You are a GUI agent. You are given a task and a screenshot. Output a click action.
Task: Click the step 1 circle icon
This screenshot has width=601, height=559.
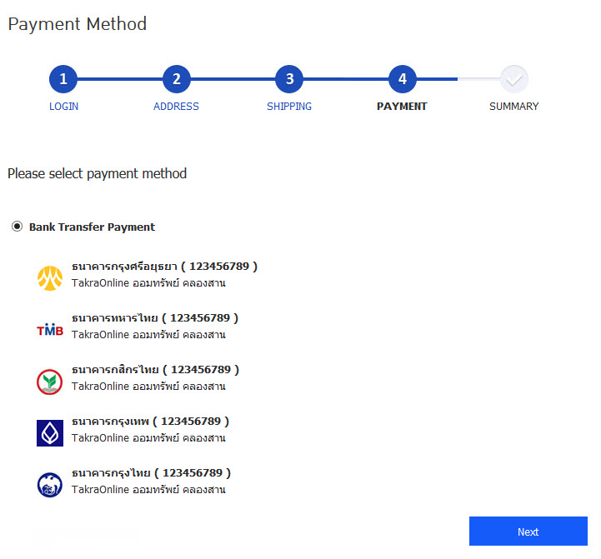click(63, 79)
